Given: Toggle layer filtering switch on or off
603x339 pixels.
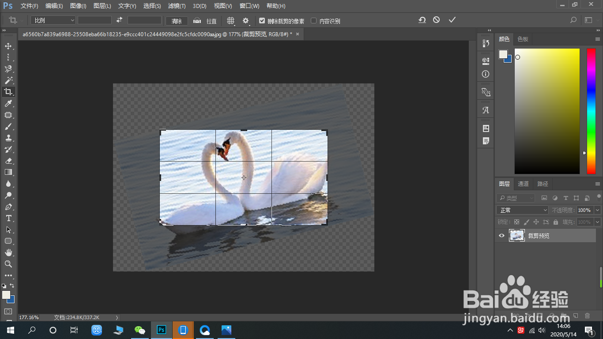Looking at the screenshot, I should (599, 197).
